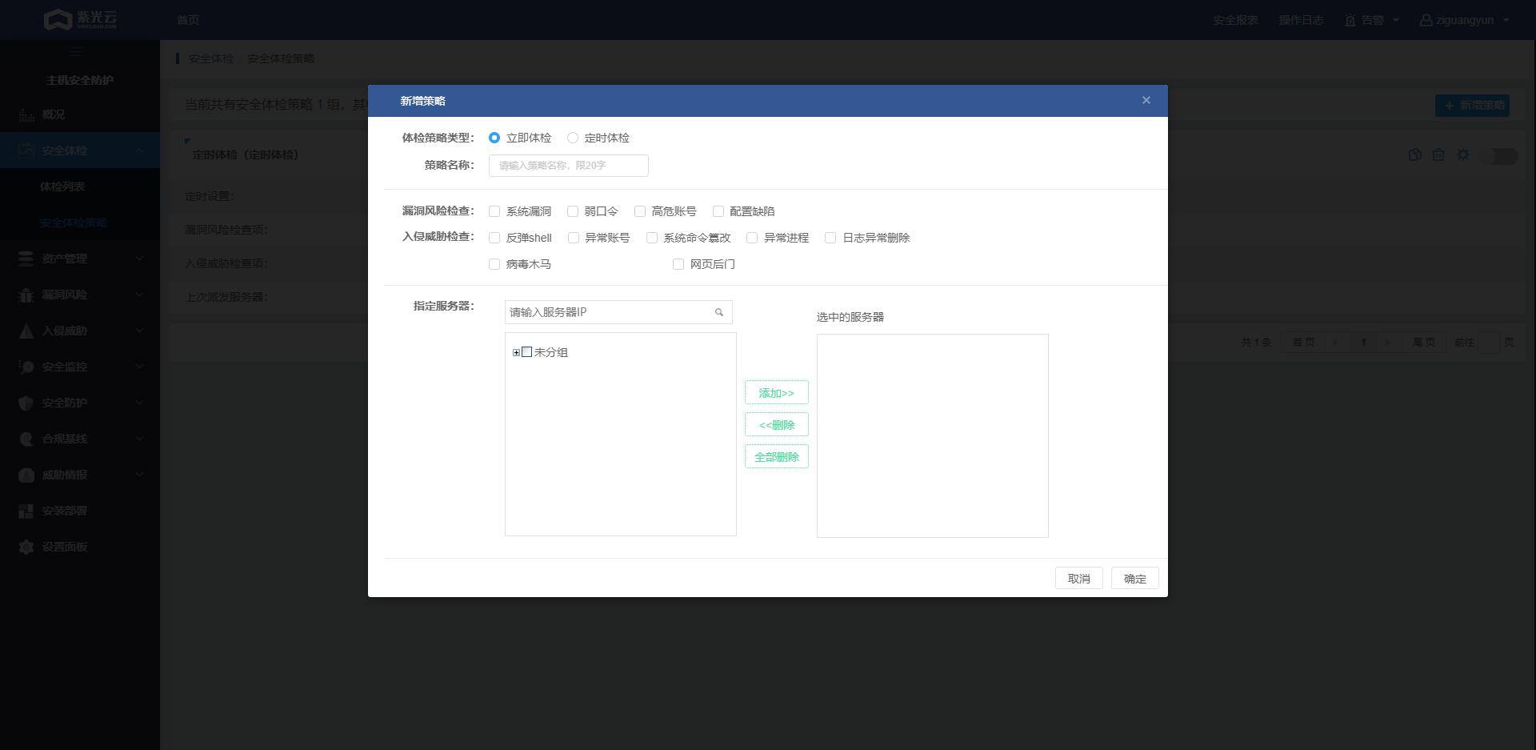Toggle the 定时体检 policy enable switch
The image size is (1536, 750).
tap(1499, 156)
